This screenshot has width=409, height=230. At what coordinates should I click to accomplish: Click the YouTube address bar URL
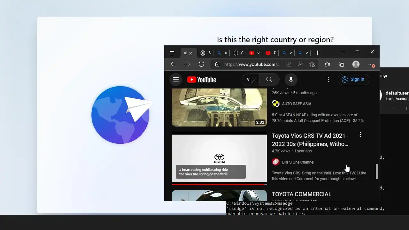tap(252, 64)
